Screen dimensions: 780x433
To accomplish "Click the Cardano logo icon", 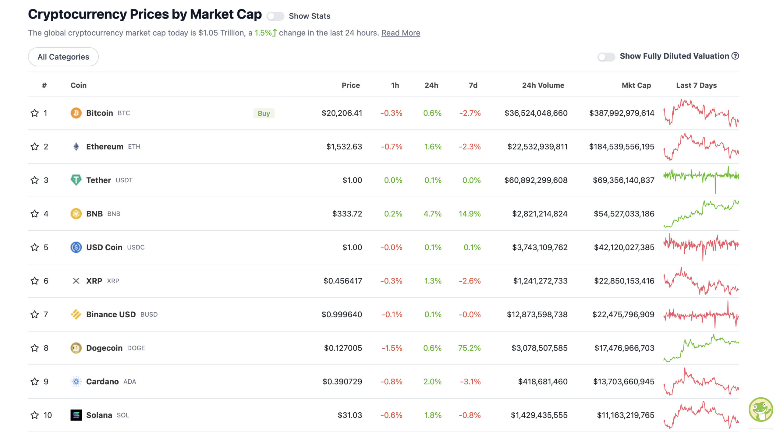I will coord(76,381).
